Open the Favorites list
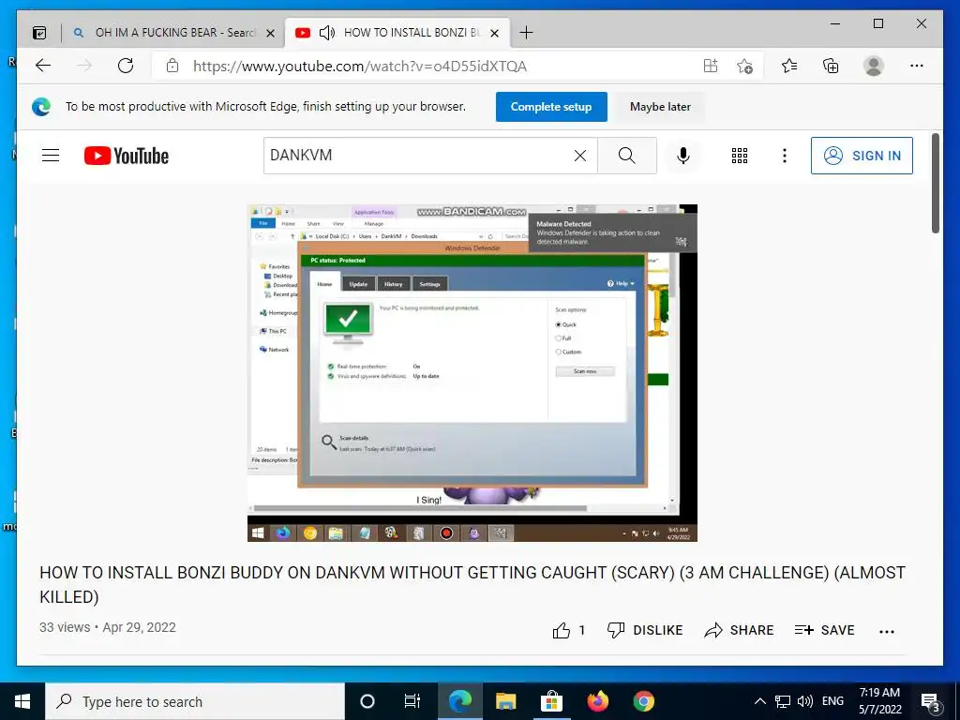This screenshot has width=960, height=720. click(x=789, y=66)
